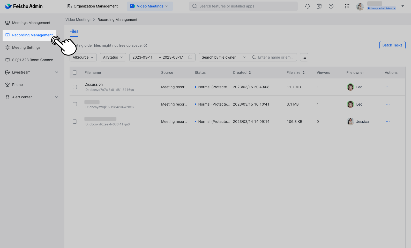Open the Phone page
The image size is (411, 248).
17,85
